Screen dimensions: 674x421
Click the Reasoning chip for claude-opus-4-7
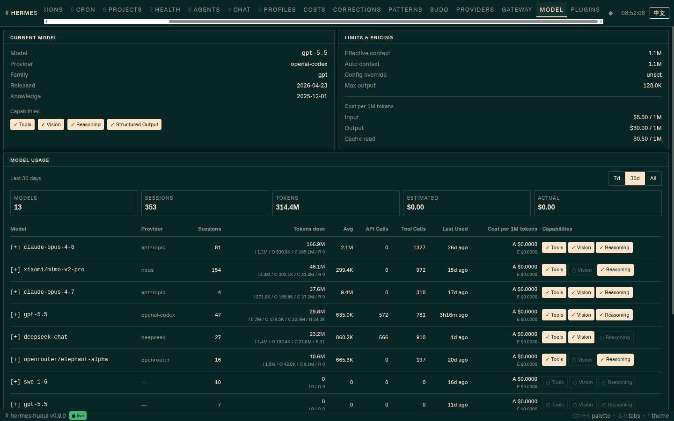click(x=614, y=292)
